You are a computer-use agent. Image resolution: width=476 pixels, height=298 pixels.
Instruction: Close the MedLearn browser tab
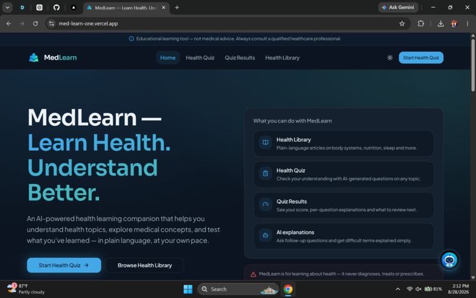tap(164, 8)
